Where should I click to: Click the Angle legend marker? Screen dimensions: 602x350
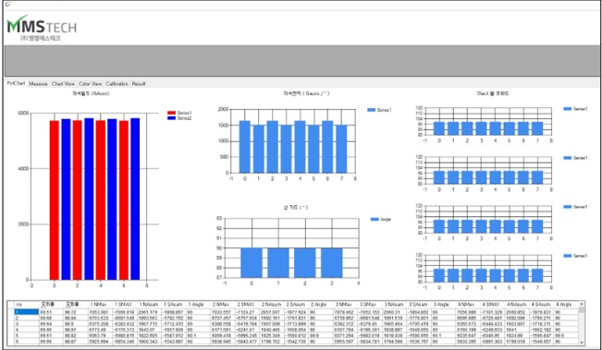pos(375,219)
